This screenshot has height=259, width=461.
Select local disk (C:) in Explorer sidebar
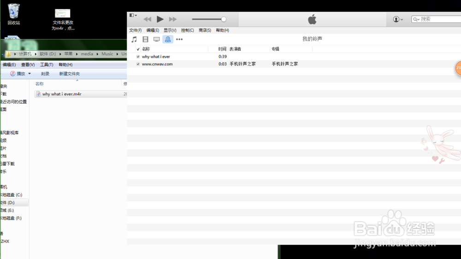[x=11, y=195]
